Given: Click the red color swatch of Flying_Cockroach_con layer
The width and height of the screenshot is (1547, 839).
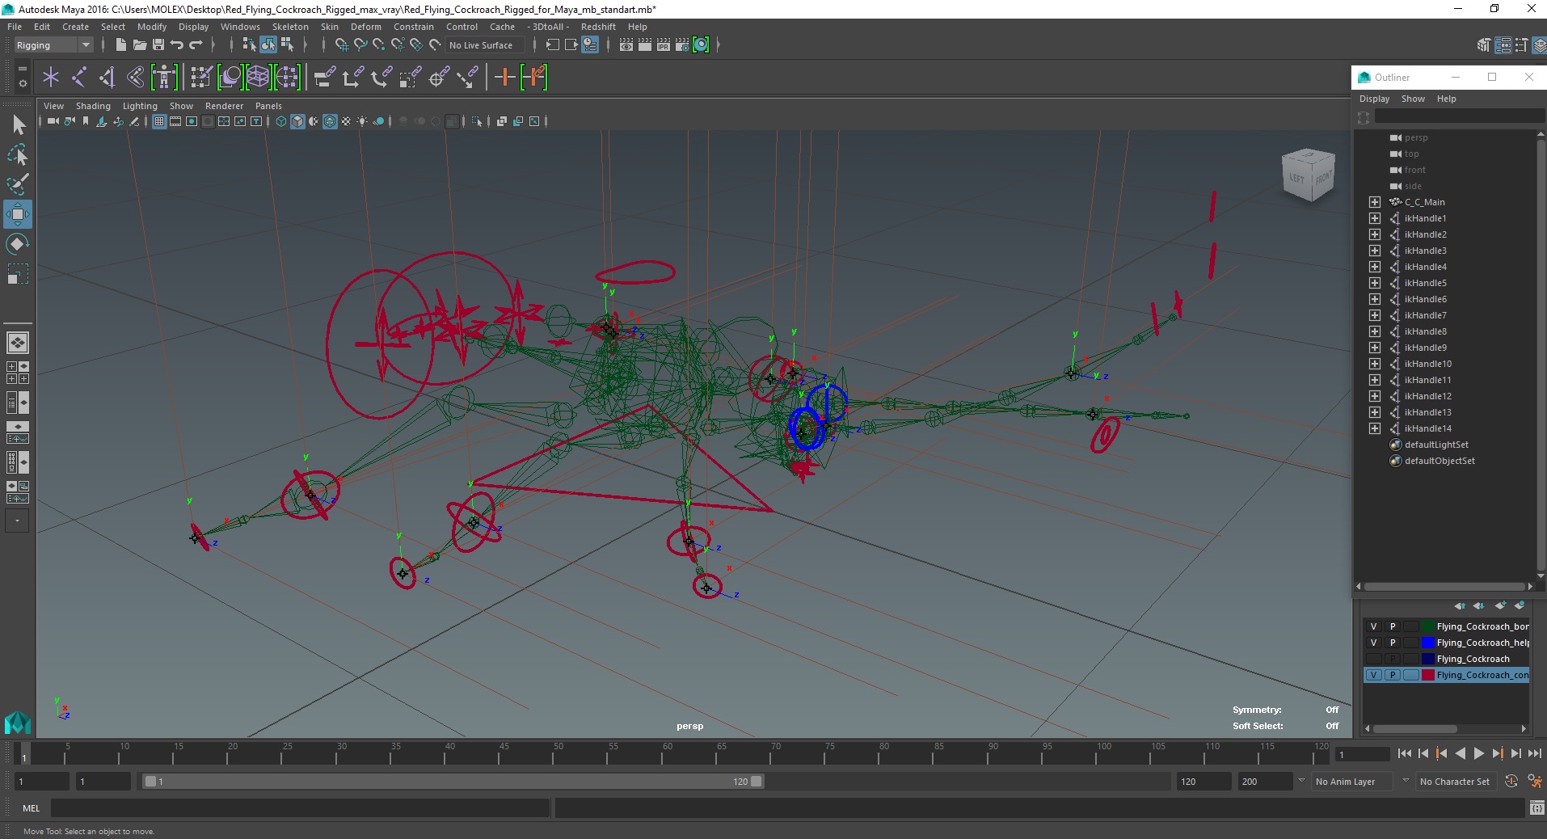Looking at the screenshot, I should pyautogui.click(x=1428, y=675).
